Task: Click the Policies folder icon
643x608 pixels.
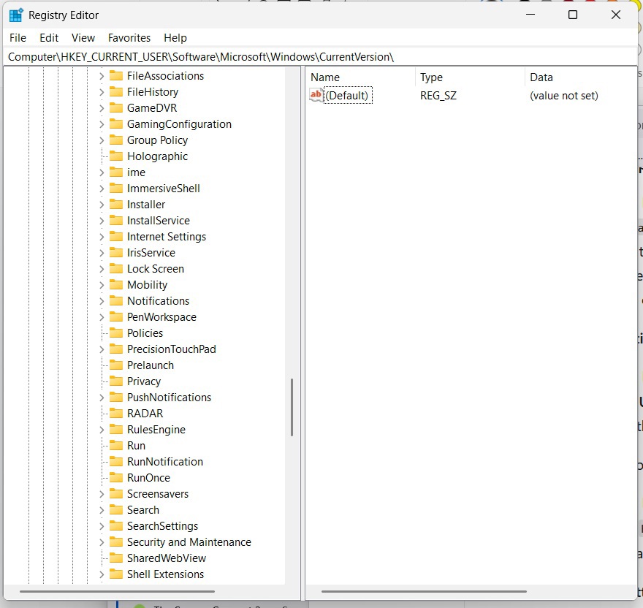Action: point(116,333)
